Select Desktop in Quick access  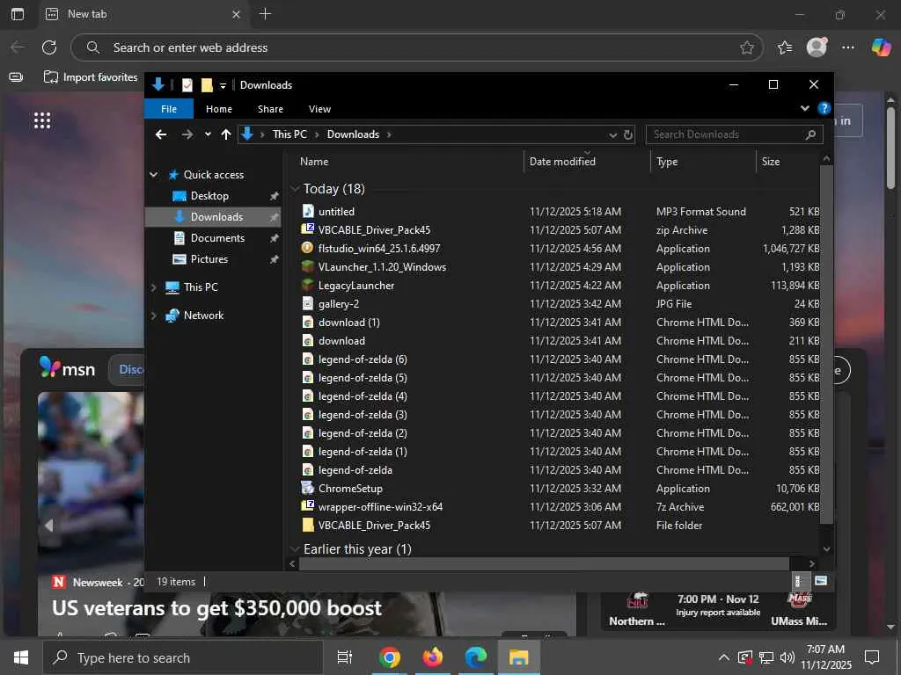(209, 196)
